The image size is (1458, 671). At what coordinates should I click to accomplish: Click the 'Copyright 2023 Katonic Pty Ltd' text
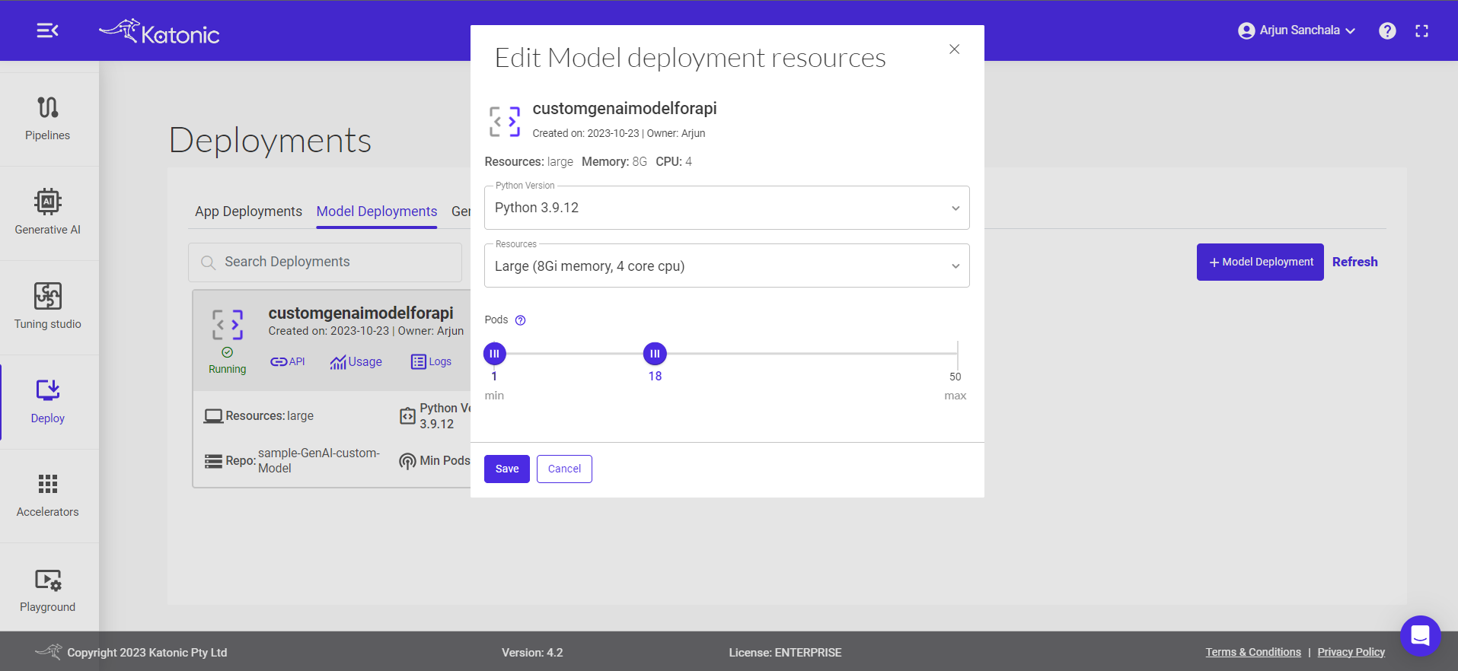(x=147, y=653)
